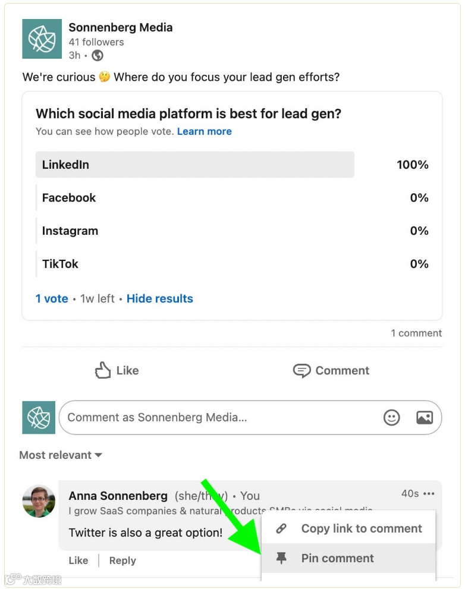The image size is (465, 589).
Task: Choose Pin comment from the menu
Action: (x=348, y=558)
